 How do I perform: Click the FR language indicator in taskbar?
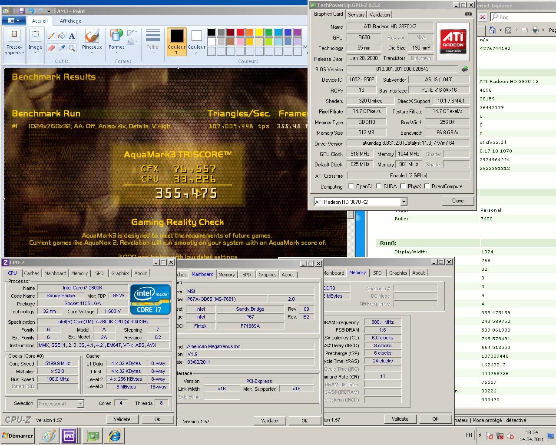(x=469, y=435)
